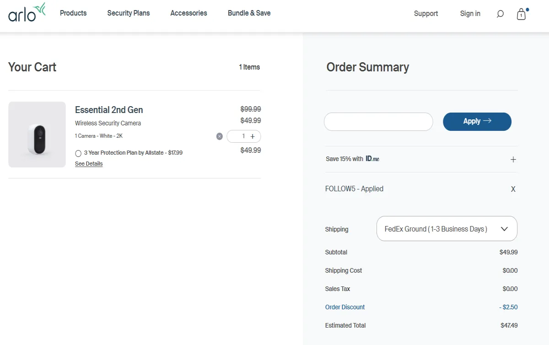Click inside the promo code input field
549x345 pixels.
point(378,121)
